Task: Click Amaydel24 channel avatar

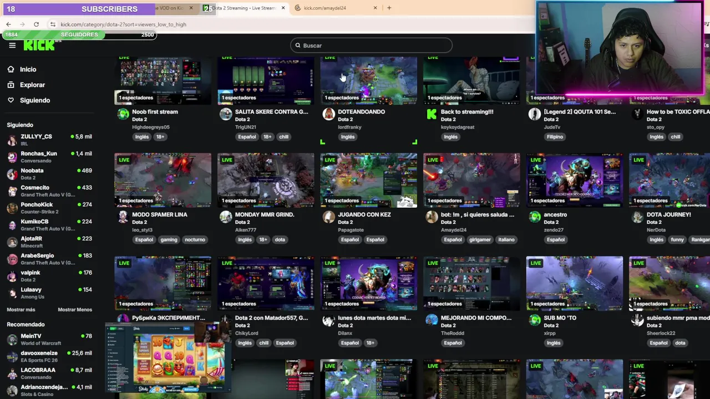Action: (x=432, y=217)
